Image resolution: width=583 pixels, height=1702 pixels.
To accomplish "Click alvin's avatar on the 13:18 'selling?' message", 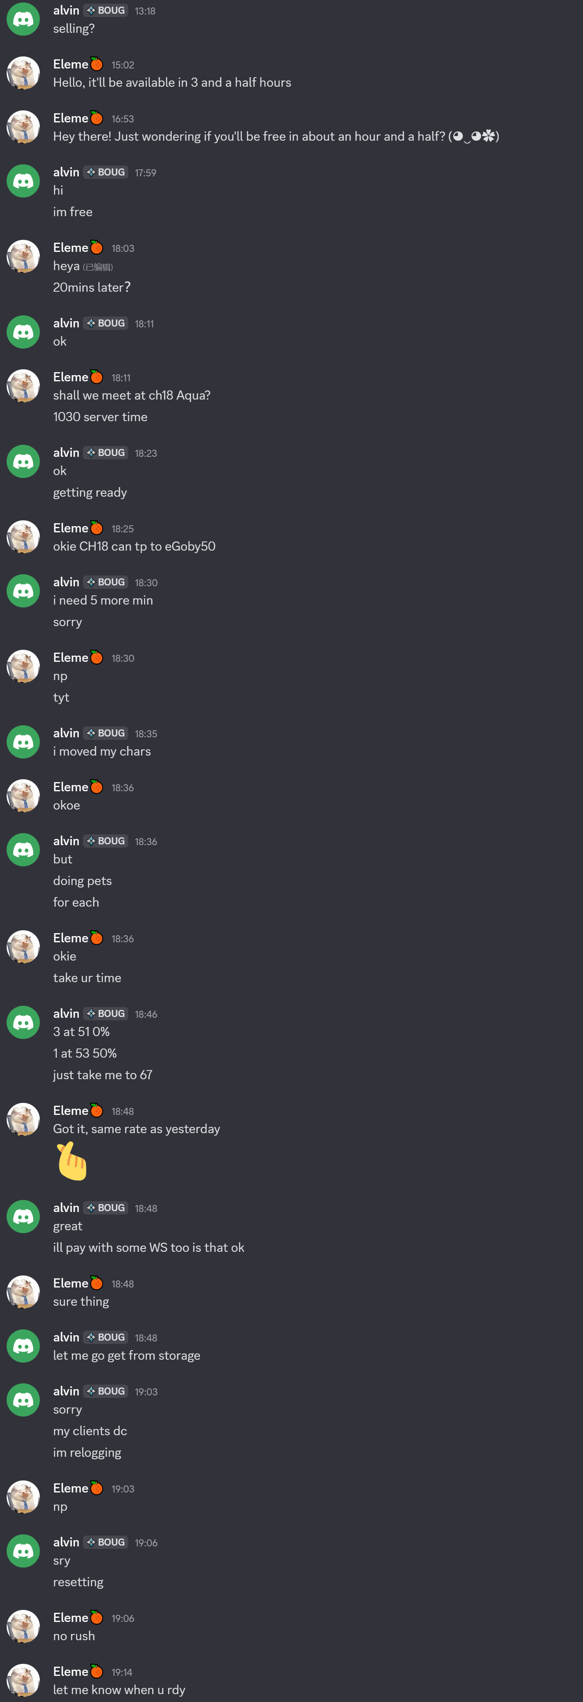I will [x=23, y=19].
